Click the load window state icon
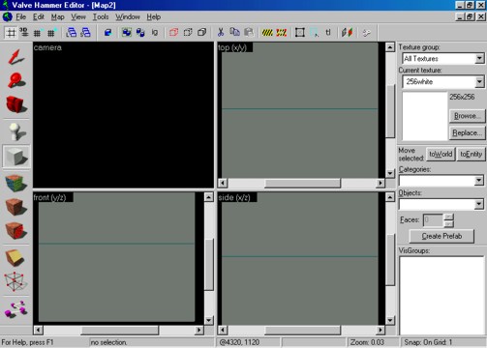487x348 pixels. 72,33
